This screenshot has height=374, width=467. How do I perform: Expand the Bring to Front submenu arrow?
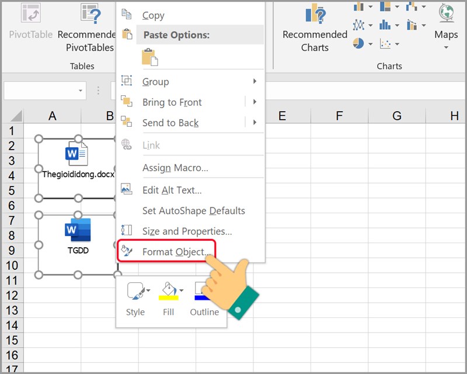(x=255, y=102)
